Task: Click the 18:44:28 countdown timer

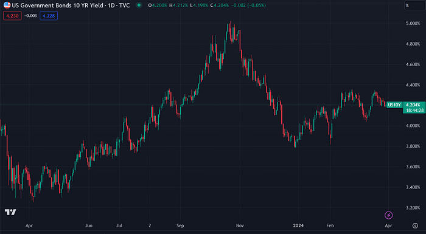Action: pos(415,110)
